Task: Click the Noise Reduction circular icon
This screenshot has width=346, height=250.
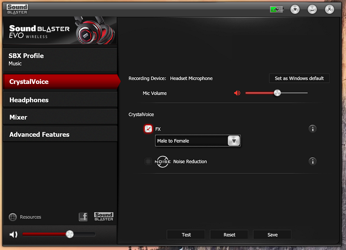Action: tap(163, 161)
